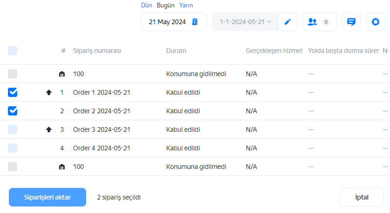This screenshot has height=213, width=390.
Task: Uncheck the Order 2 2024-05-21 checkbox
Action: pyautogui.click(x=13, y=111)
